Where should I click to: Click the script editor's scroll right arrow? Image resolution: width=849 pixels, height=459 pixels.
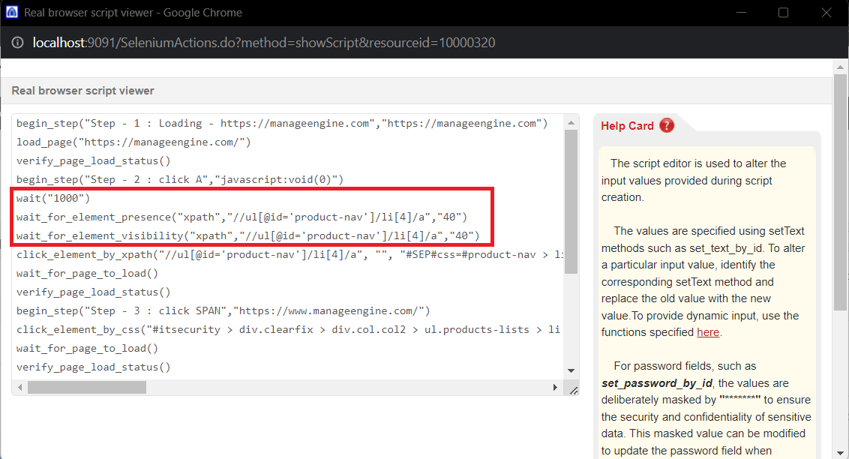(555, 388)
